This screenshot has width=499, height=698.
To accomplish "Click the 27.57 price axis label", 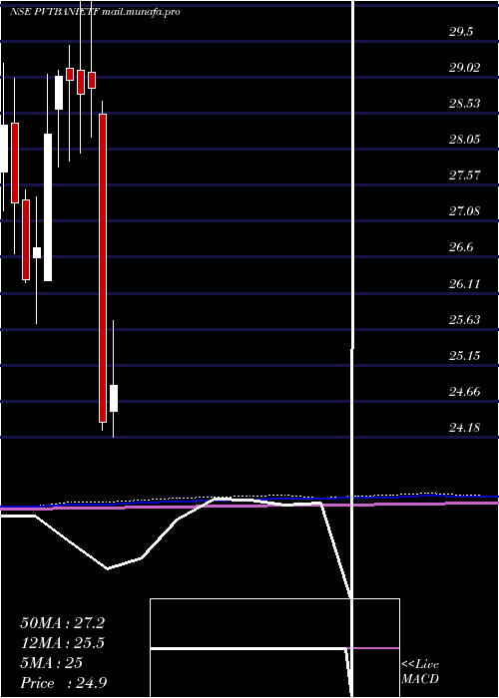I will [x=465, y=174].
